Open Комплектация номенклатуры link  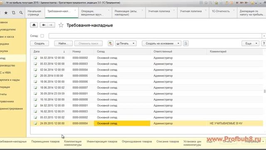coord(73,143)
